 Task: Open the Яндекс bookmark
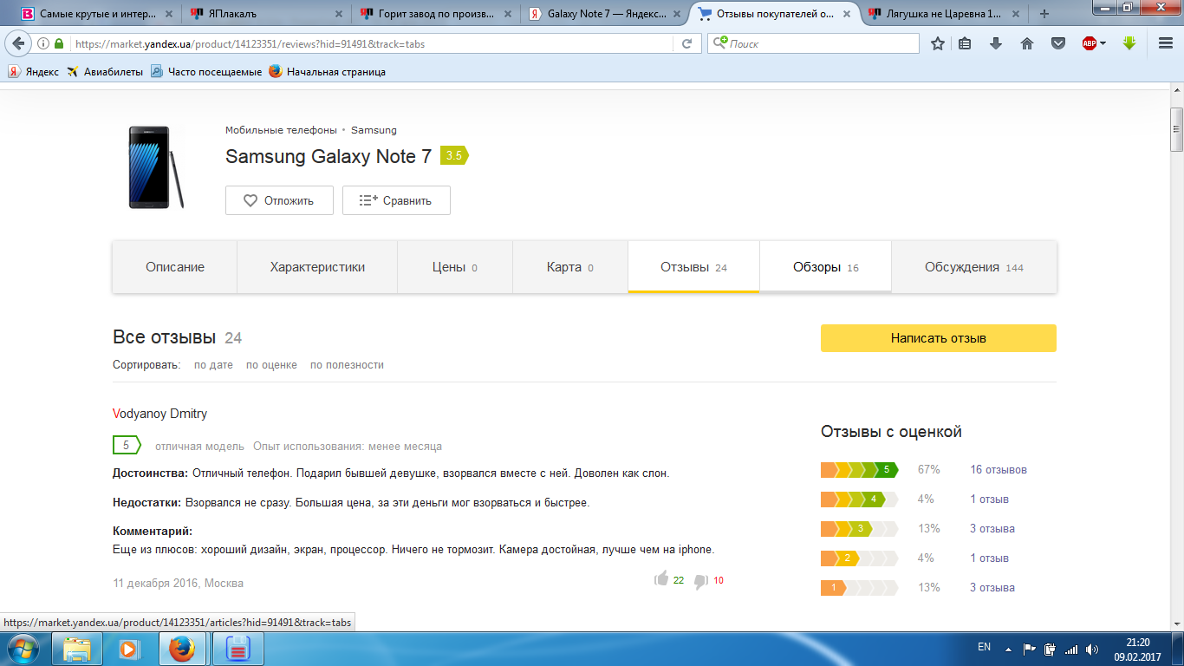(34, 72)
